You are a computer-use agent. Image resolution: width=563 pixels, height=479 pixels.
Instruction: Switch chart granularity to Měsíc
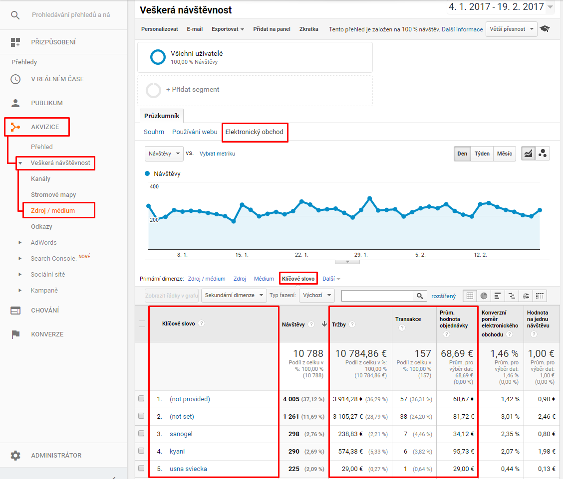[505, 154]
